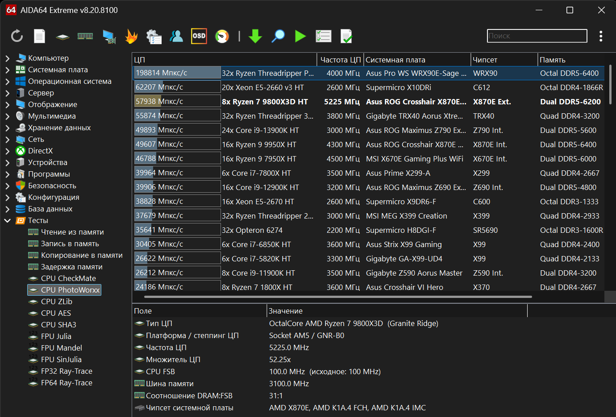This screenshot has width=616, height=417.
Task: Sort by the Память column header
Action: [571, 60]
